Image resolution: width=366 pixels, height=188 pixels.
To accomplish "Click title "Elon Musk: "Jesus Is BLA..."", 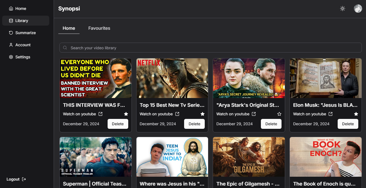I will click(325, 105).
